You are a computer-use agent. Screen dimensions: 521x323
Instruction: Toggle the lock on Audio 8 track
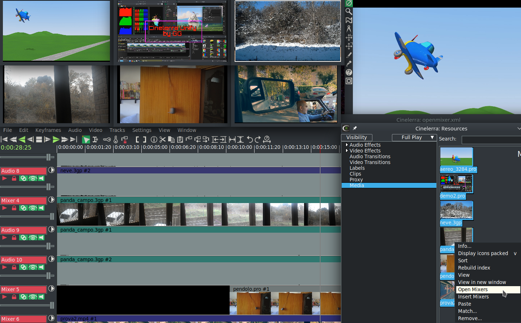pos(14,178)
